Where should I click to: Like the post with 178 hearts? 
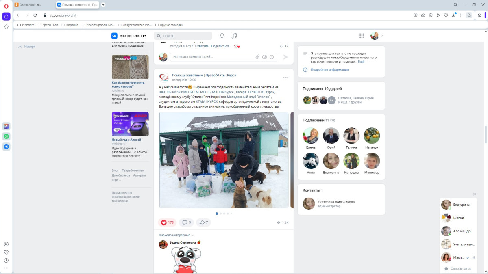click(168, 222)
